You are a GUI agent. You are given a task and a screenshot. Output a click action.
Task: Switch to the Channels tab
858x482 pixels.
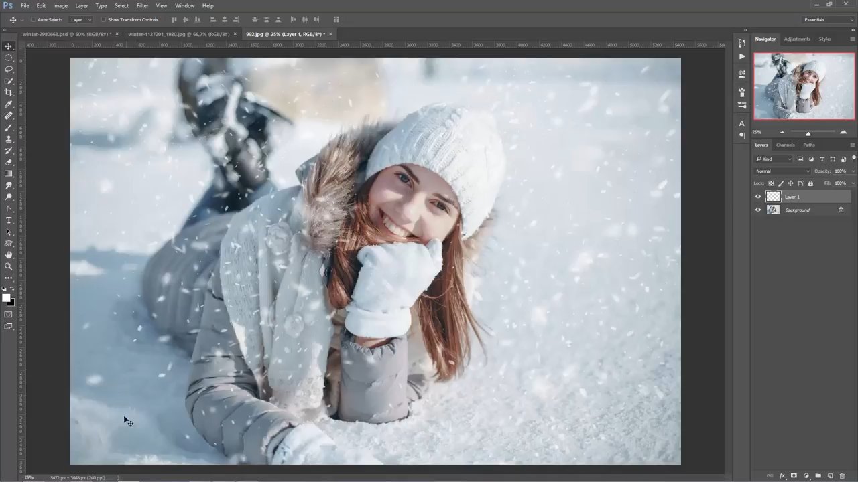click(785, 145)
